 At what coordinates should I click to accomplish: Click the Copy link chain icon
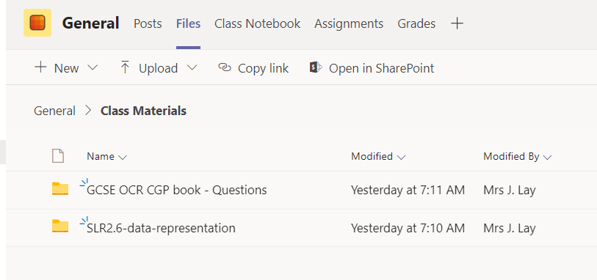(x=225, y=67)
